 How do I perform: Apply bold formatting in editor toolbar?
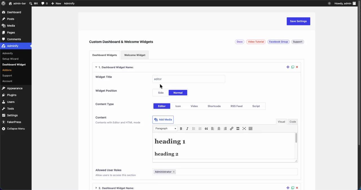pyautogui.click(x=181, y=128)
